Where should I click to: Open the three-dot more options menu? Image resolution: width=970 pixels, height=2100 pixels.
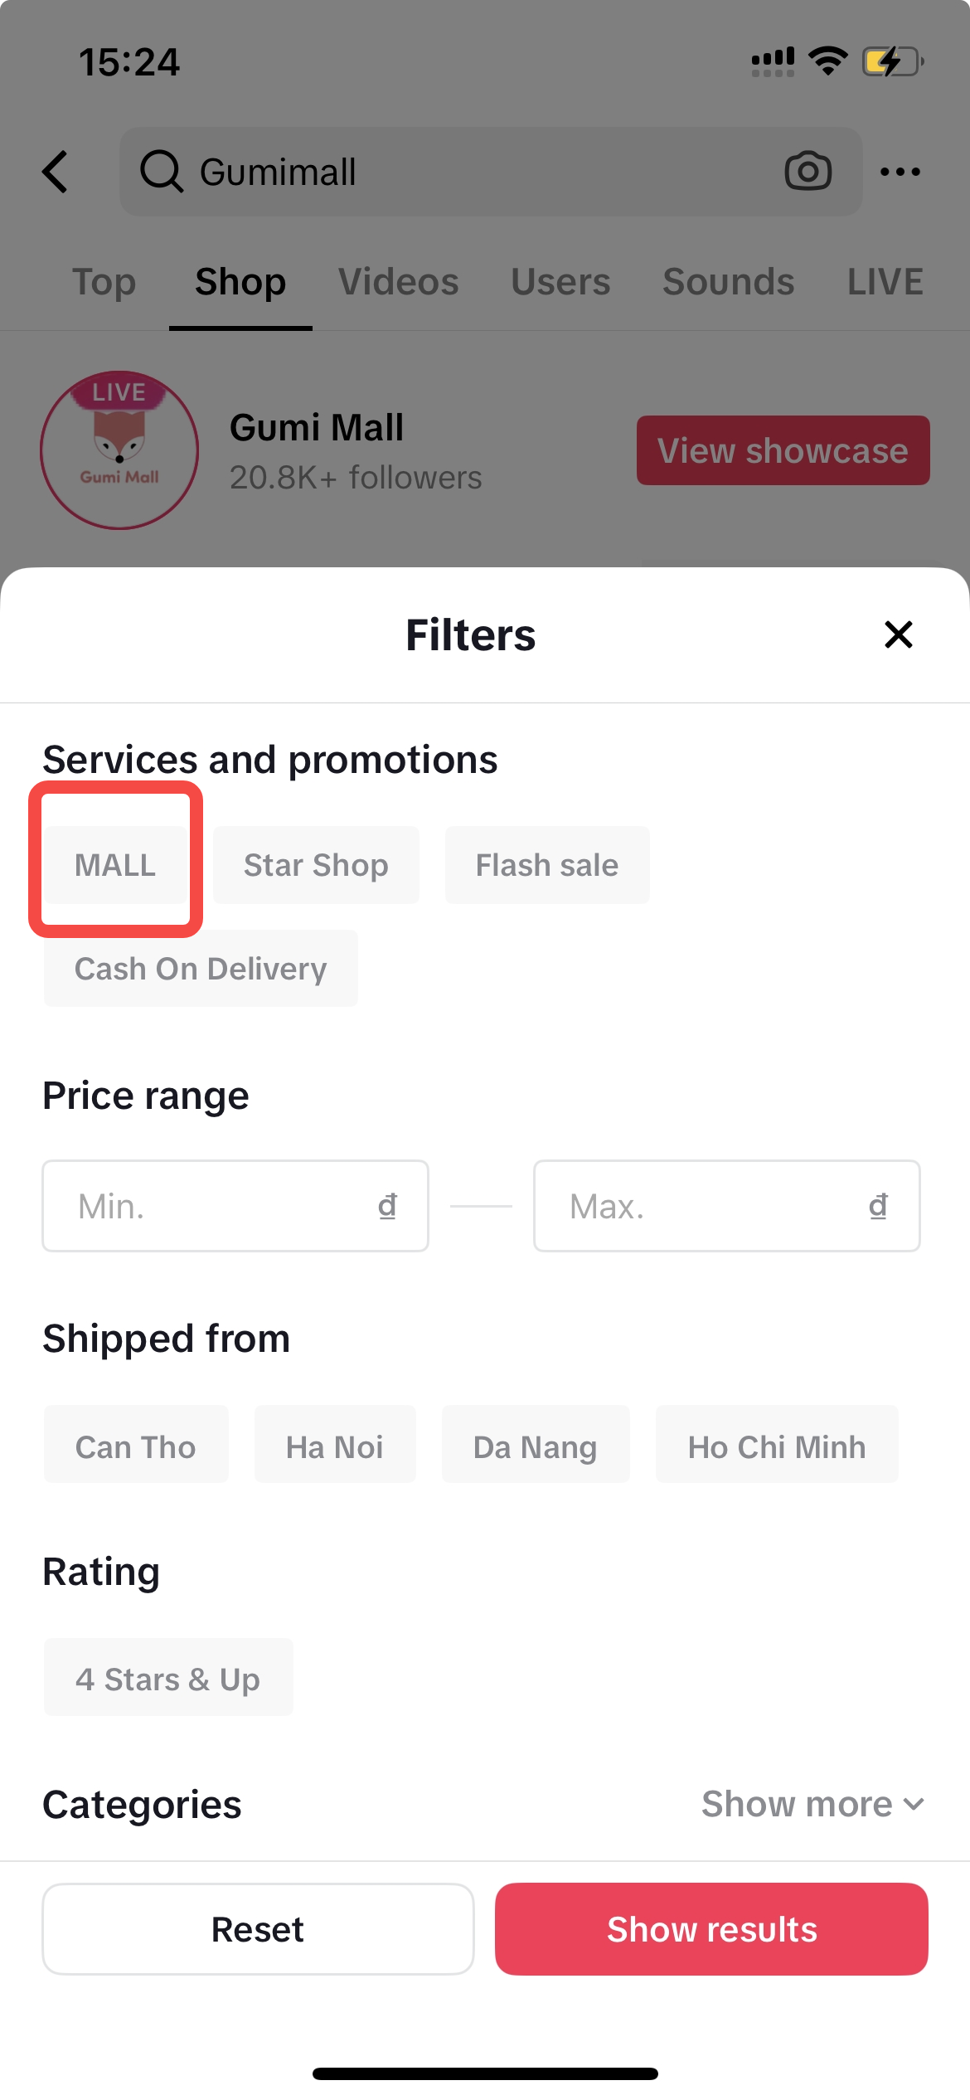point(900,172)
